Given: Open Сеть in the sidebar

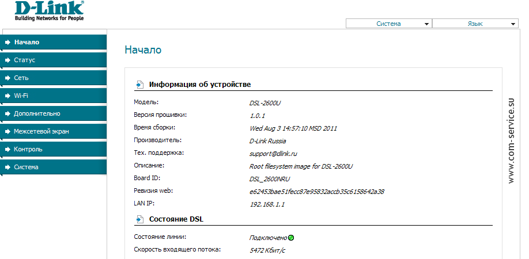Looking at the screenshot, I should coord(54,78).
